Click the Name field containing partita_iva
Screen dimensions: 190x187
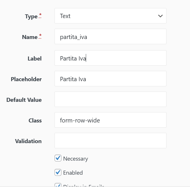[110, 37]
